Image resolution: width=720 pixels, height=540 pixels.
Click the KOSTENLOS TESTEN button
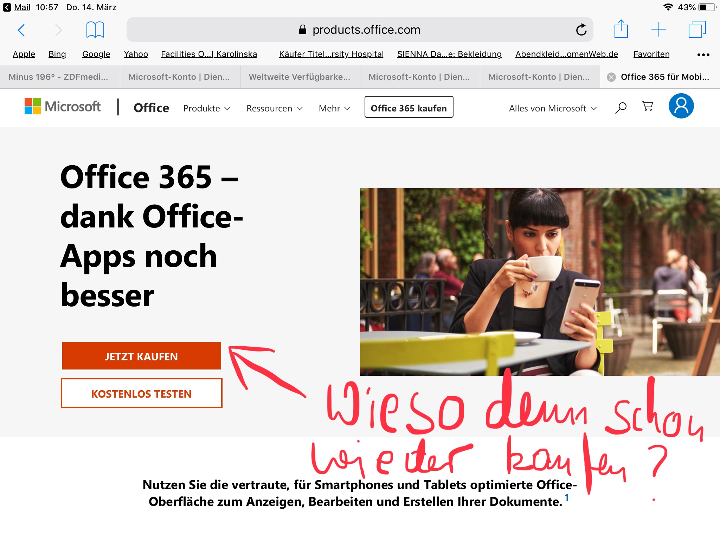click(142, 393)
